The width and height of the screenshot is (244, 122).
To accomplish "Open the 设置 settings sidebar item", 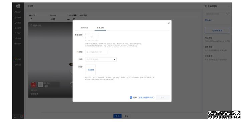I will 18,65.
